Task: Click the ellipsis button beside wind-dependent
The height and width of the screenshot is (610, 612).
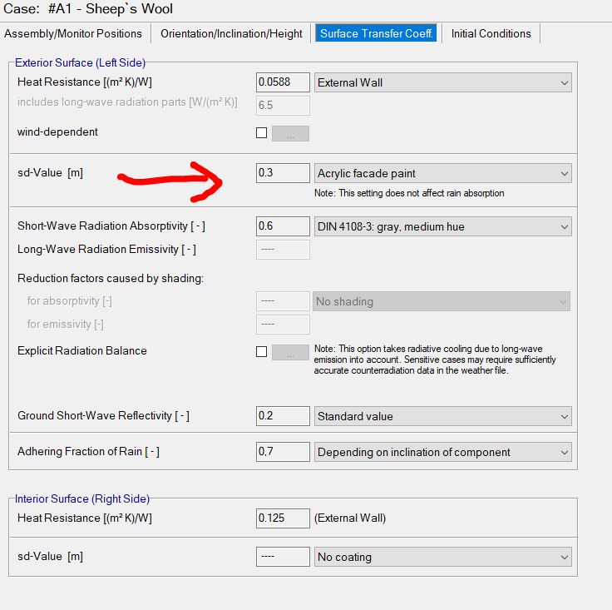Action: click(x=290, y=133)
